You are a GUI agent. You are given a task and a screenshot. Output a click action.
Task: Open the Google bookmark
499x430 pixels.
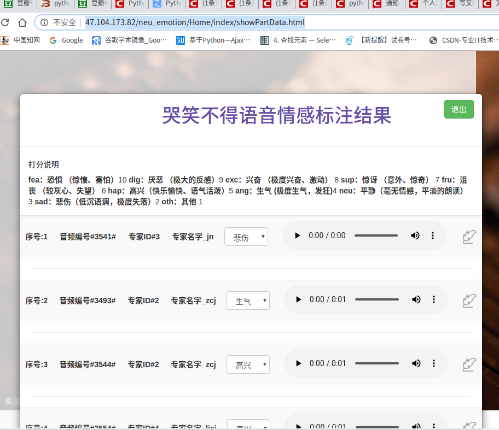pyautogui.click(x=66, y=40)
